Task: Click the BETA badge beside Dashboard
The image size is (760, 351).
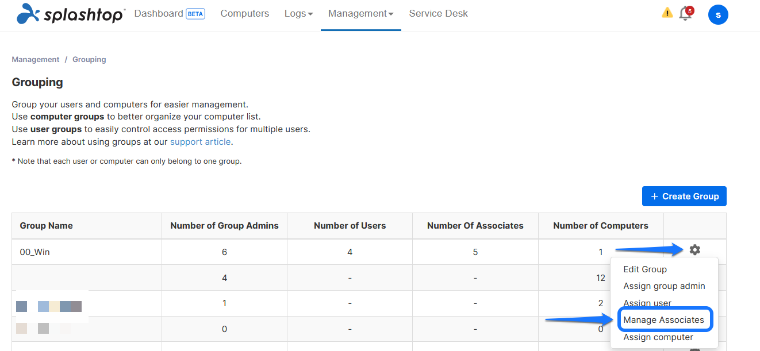Action: tap(195, 14)
